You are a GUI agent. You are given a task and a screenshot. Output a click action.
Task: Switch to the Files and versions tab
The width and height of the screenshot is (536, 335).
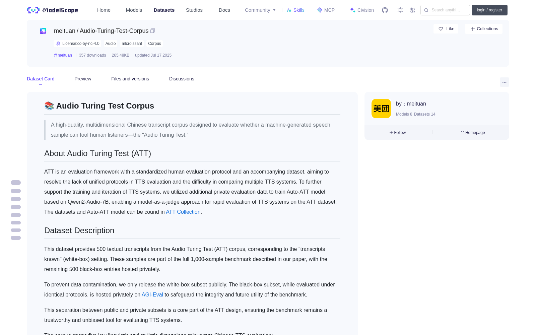point(130,79)
